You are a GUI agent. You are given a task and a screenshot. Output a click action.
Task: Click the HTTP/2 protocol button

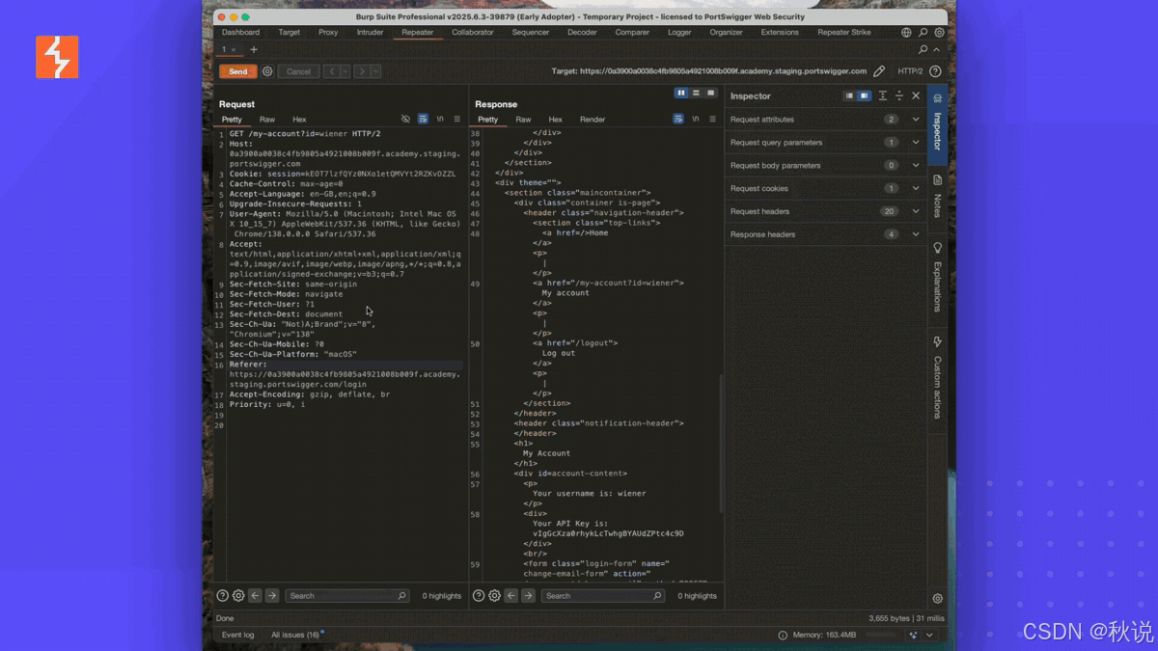click(910, 71)
